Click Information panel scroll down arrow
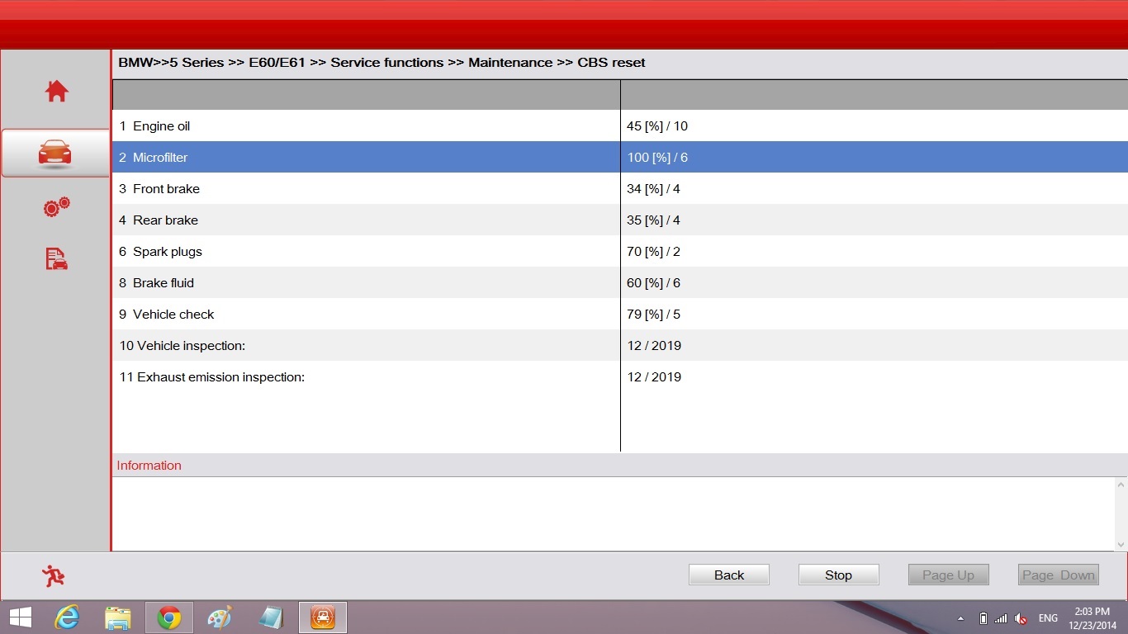The width and height of the screenshot is (1128, 634). pos(1121,544)
